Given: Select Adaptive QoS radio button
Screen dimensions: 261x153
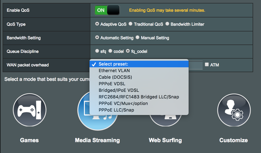Looking at the screenshot, I should [x=97, y=24].
